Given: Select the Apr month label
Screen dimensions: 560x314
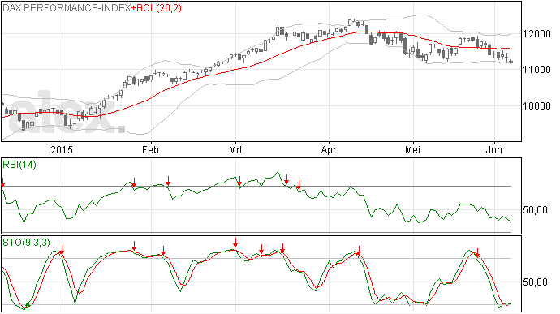Looking at the screenshot, I should [x=329, y=150].
